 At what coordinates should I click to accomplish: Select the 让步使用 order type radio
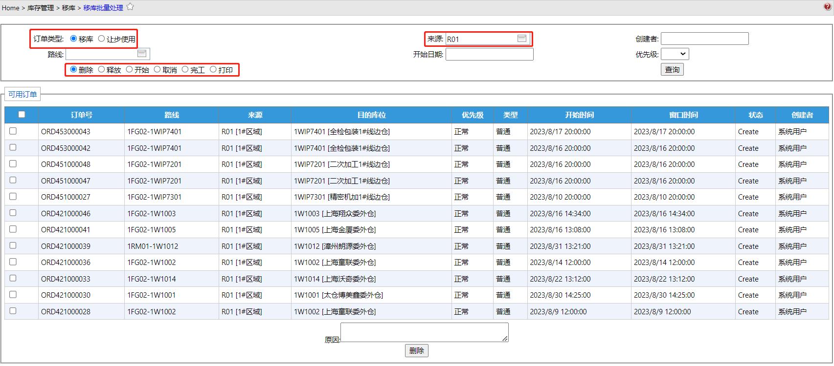[x=101, y=39]
